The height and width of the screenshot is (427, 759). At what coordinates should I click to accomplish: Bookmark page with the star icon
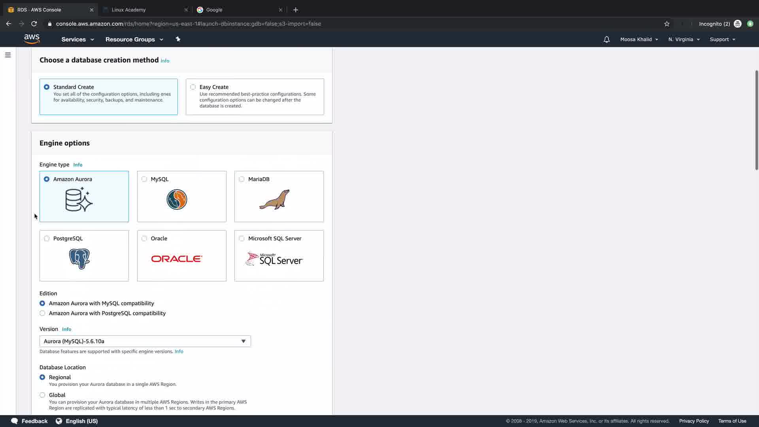coord(666,24)
